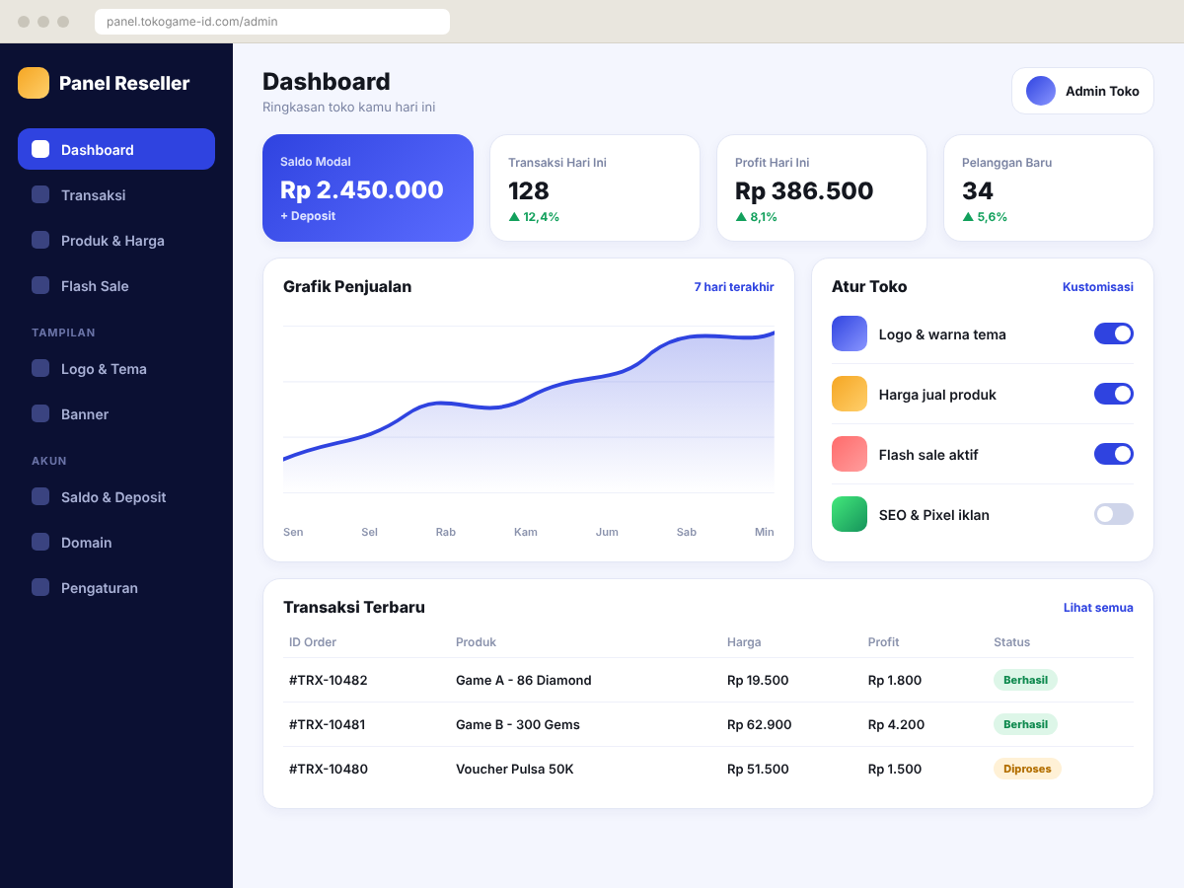Click the Rp 386.500 profit value

click(x=804, y=190)
